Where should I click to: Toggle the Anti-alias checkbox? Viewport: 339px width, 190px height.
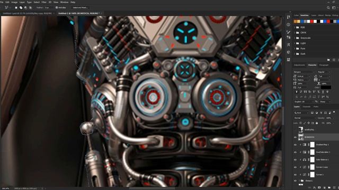click(x=57, y=7)
